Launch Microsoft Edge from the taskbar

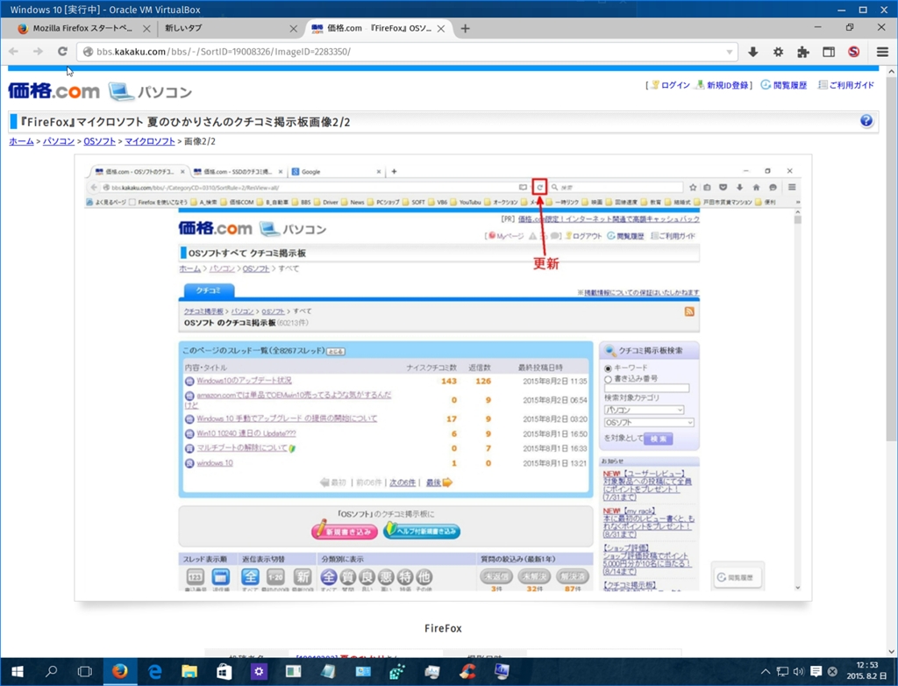pyautogui.click(x=155, y=671)
